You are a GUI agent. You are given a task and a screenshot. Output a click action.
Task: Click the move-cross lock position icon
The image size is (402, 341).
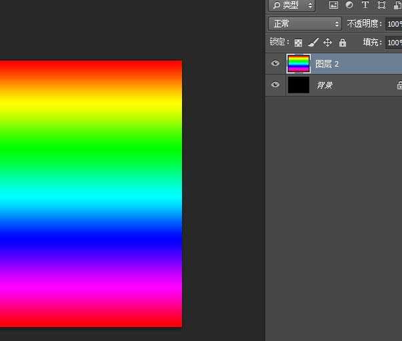[x=327, y=43]
